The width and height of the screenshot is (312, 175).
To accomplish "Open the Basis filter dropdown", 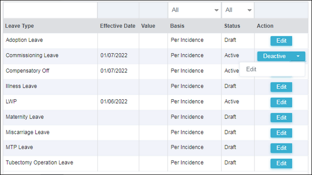I will coord(194,10).
